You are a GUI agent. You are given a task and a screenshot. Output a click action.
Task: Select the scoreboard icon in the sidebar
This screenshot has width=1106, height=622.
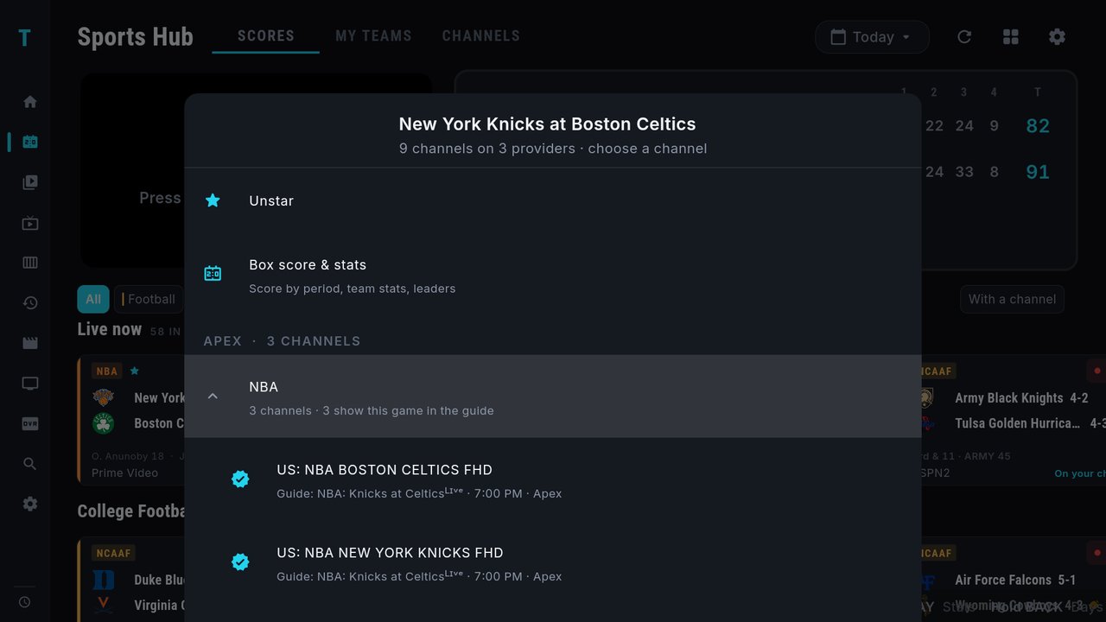pyautogui.click(x=30, y=142)
